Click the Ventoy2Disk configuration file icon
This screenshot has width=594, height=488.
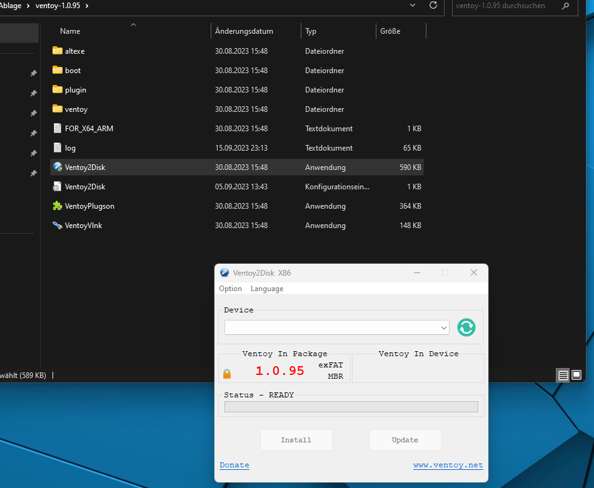point(57,186)
